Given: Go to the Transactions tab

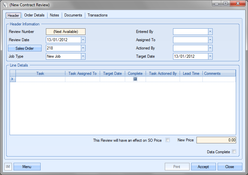Looking at the screenshot, I should click(97, 15).
